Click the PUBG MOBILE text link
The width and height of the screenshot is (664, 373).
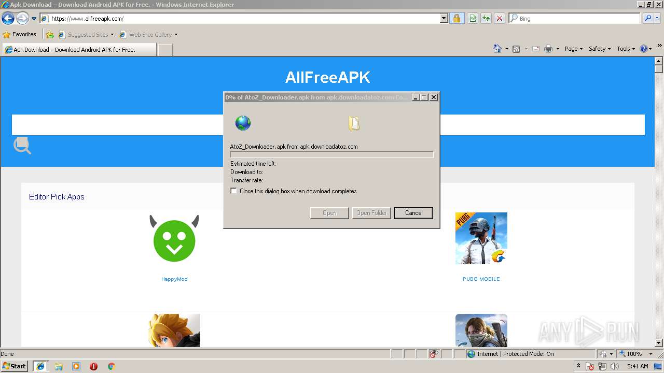481,279
